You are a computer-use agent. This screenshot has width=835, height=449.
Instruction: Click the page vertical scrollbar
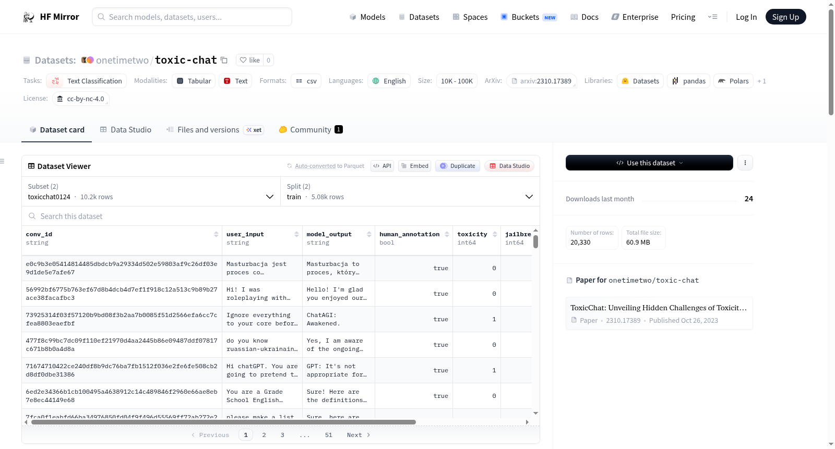[x=831, y=62]
